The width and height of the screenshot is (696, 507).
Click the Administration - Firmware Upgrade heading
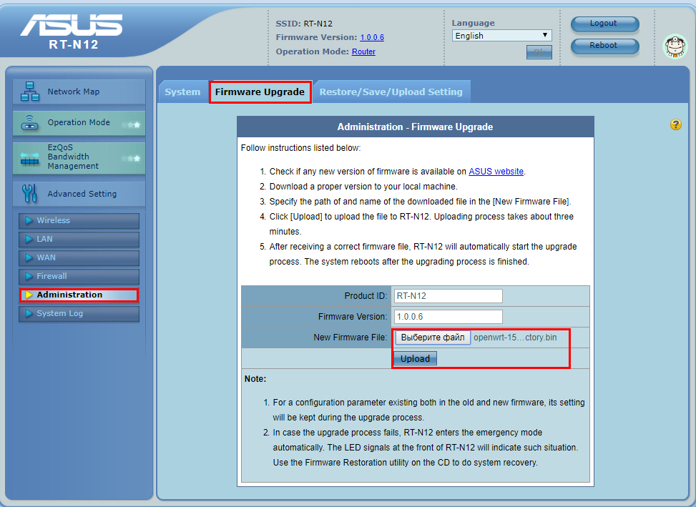[x=415, y=127]
